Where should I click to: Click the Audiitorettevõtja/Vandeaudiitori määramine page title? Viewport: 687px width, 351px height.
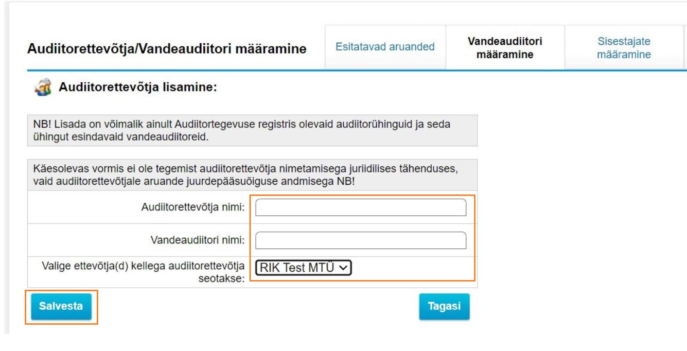pos(167,49)
